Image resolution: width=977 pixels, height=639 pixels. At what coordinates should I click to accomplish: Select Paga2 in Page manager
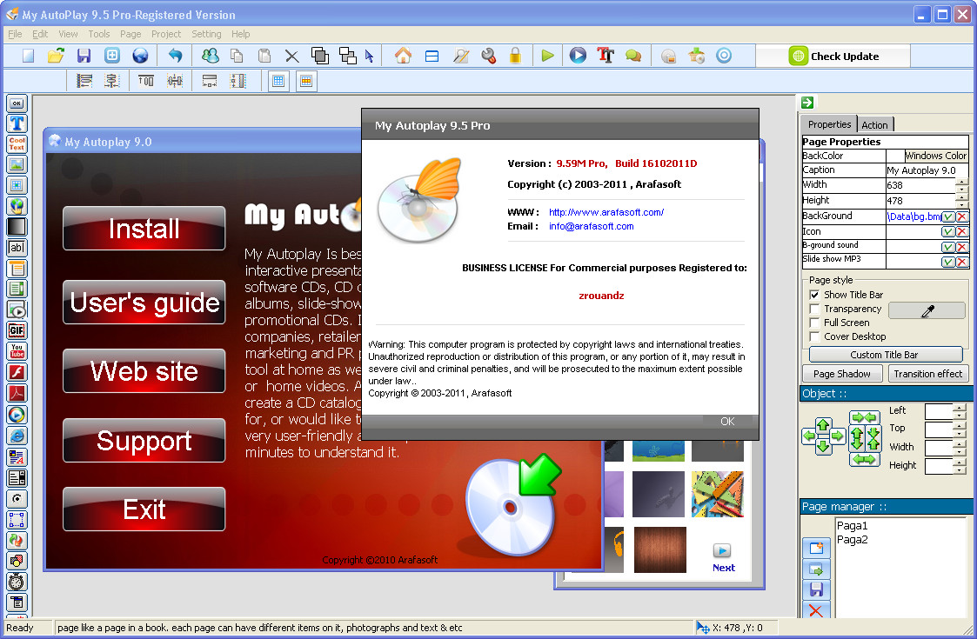(852, 540)
